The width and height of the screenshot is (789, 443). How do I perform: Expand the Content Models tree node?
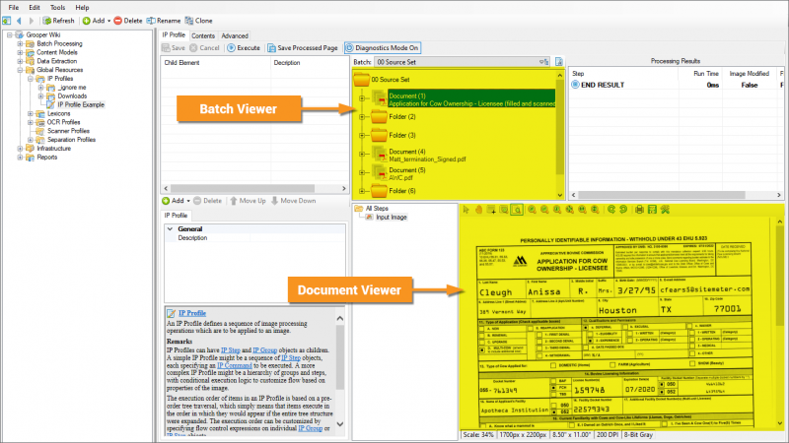(x=20, y=52)
